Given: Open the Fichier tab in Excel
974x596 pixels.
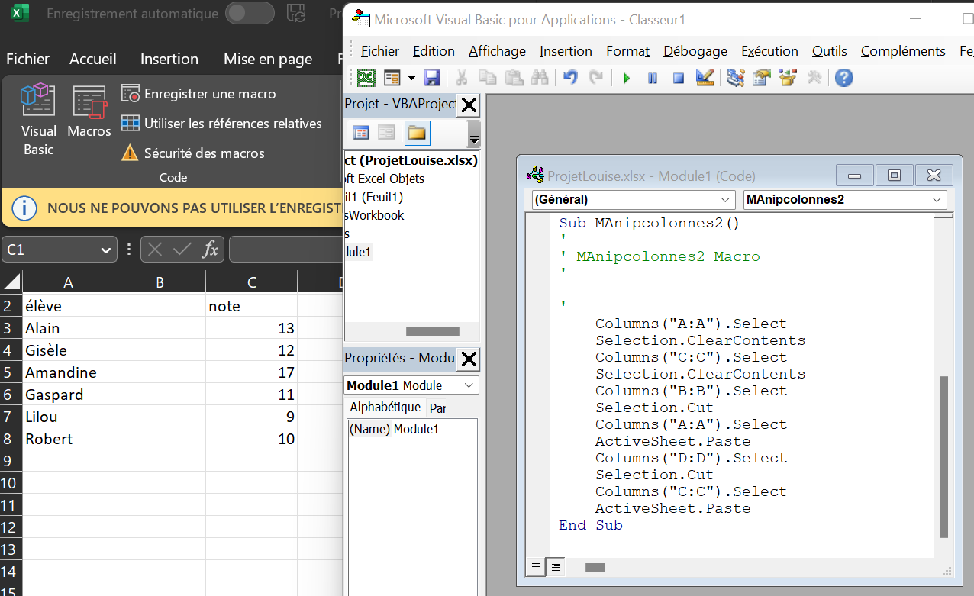Looking at the screenshot, I should tap(28, 59).
